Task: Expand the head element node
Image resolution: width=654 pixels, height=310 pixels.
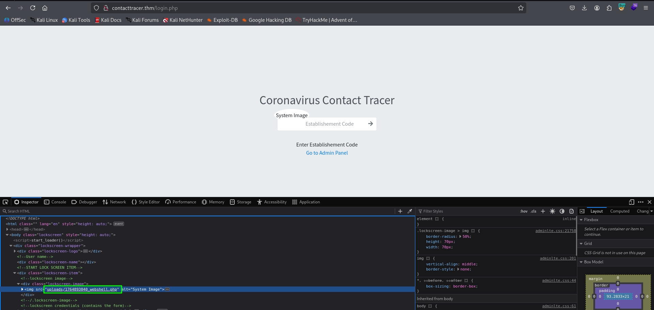Action: click(7, 229)
